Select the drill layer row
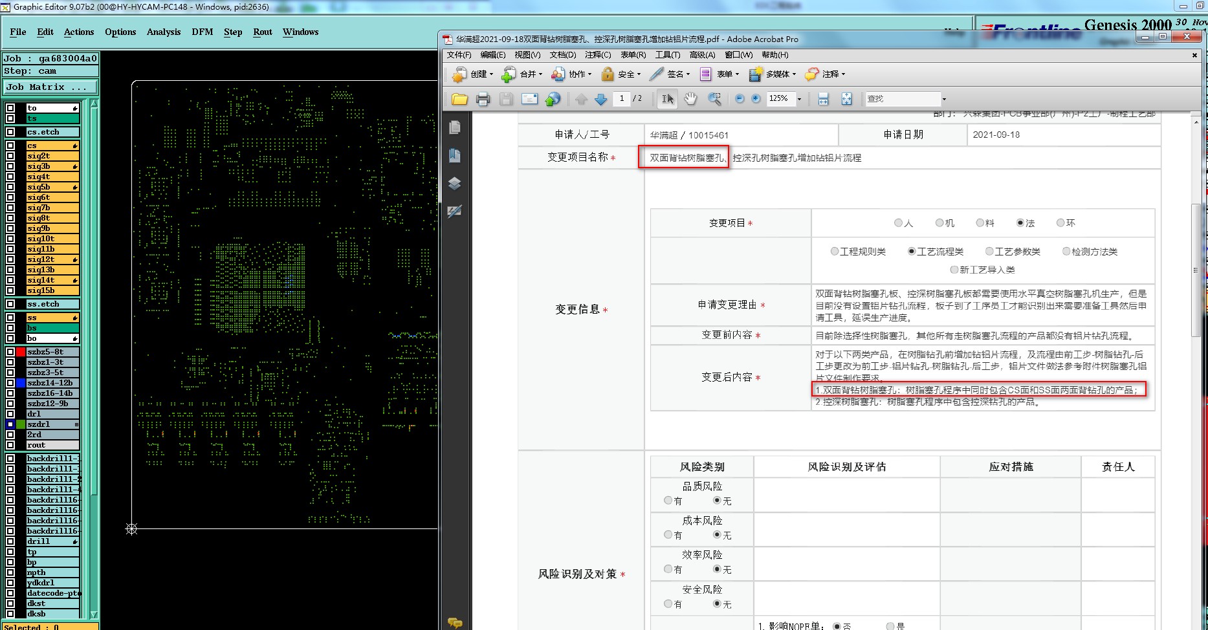This screenshot has height=630, width=1208. [x=52, y=541]
